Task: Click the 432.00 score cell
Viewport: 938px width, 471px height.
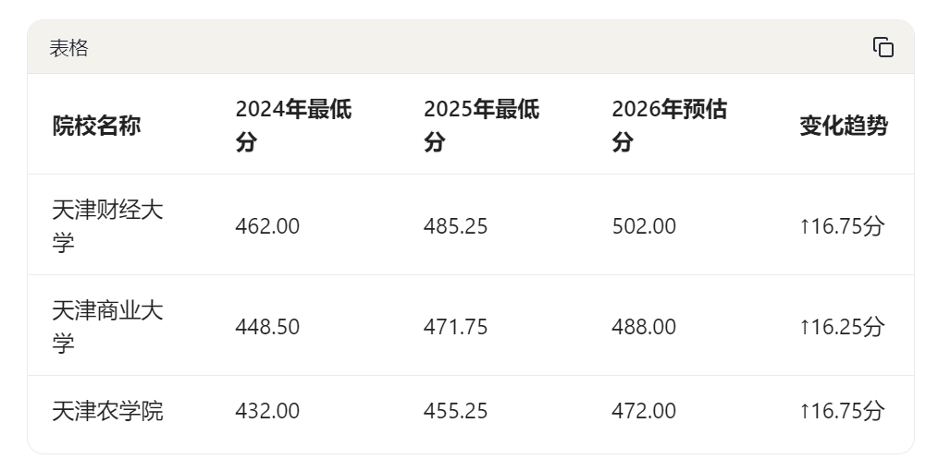Action: click(x=267, y=411)
